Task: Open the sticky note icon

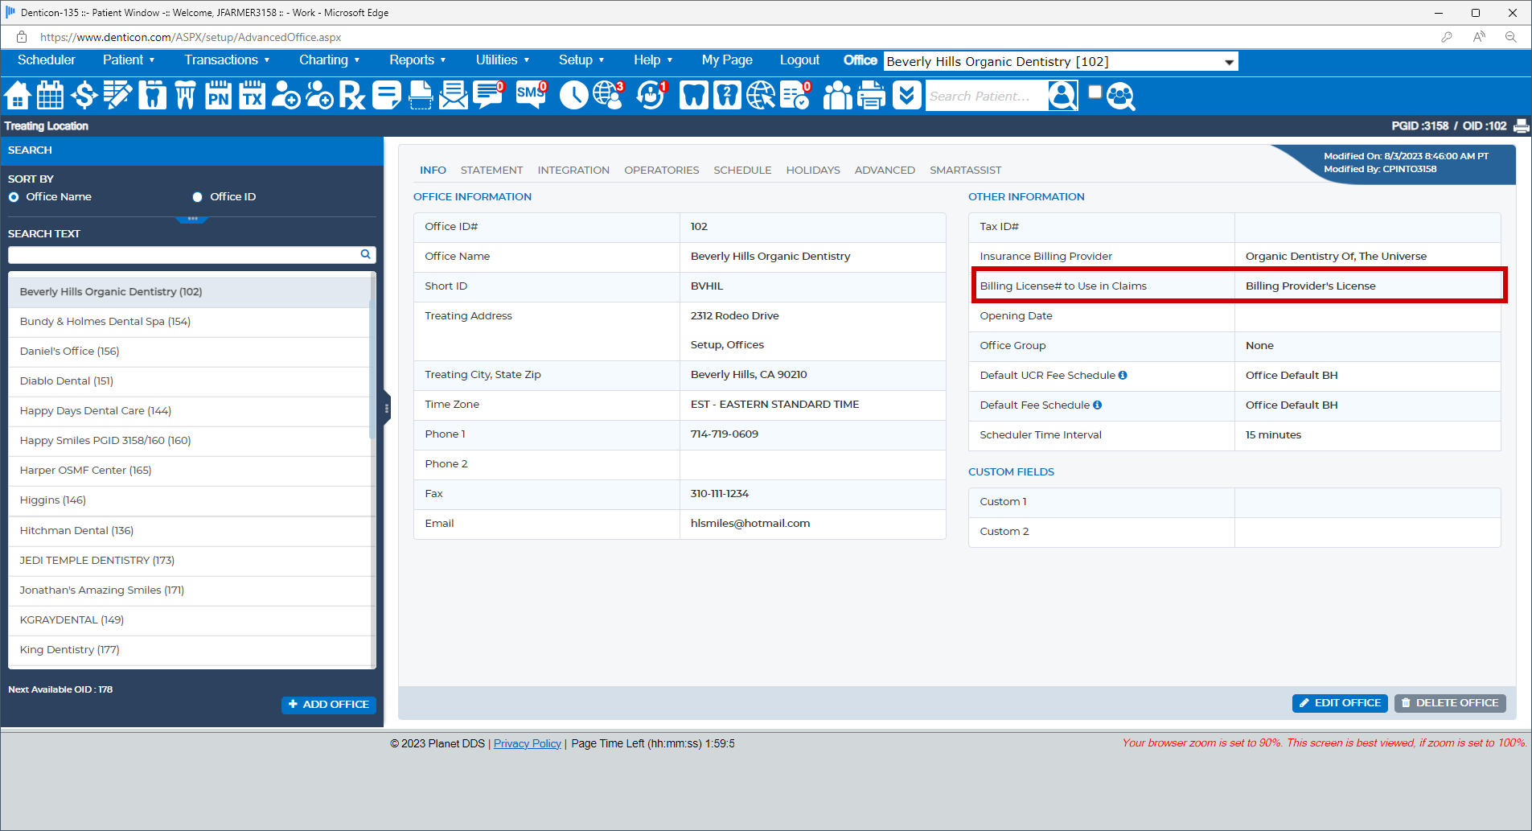Action: coord(387,96)
